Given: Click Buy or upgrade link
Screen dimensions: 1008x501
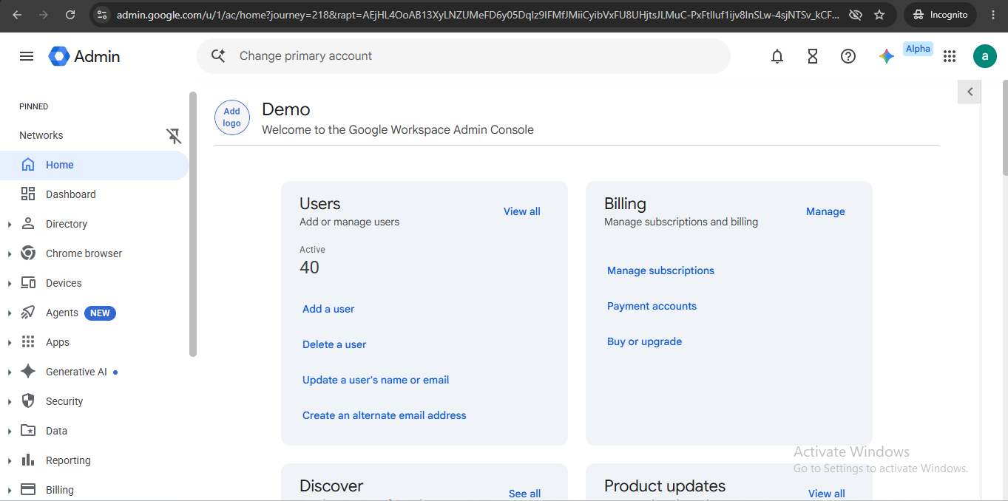Looking at the screenshot, I should tap(644, 341).
